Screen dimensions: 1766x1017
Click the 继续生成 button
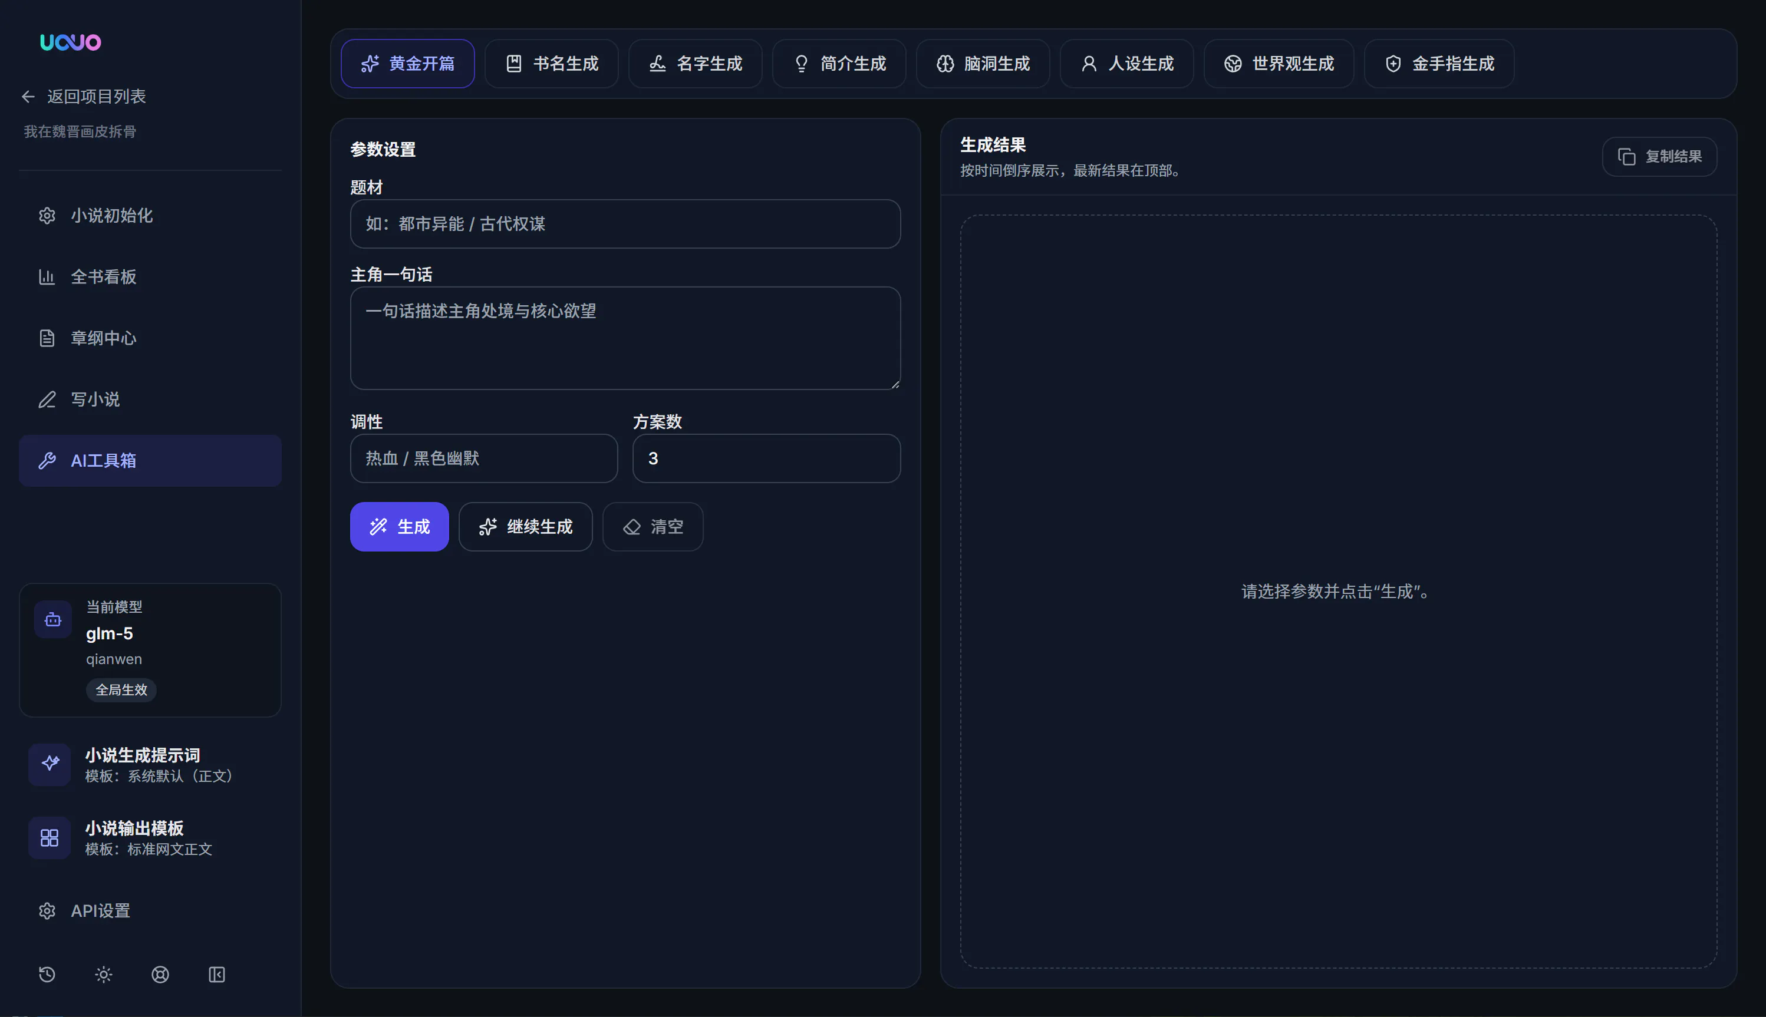pyautogui.click(x=525, y=527)
